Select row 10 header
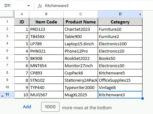153x114 pixels. click(x=7, y=87)
